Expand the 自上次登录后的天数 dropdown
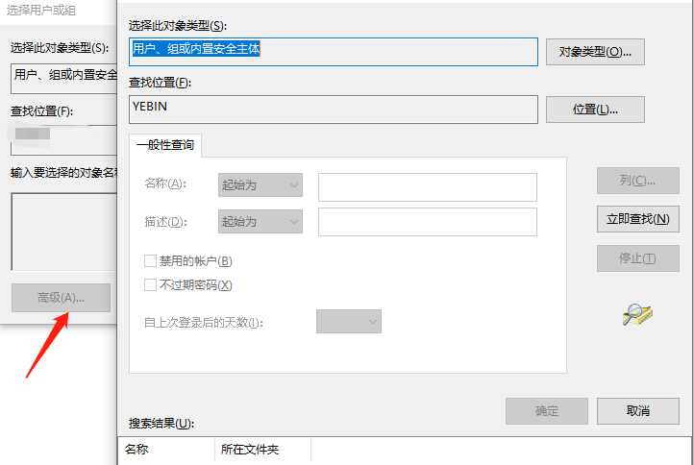 pyautogui.click(x=349, y=322)
